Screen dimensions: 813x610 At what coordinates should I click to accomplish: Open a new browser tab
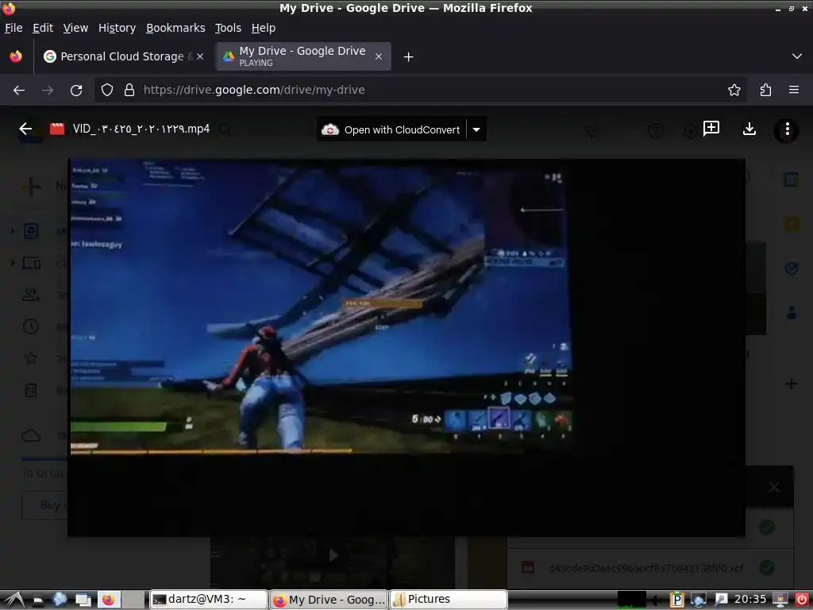tap(409, 57)
